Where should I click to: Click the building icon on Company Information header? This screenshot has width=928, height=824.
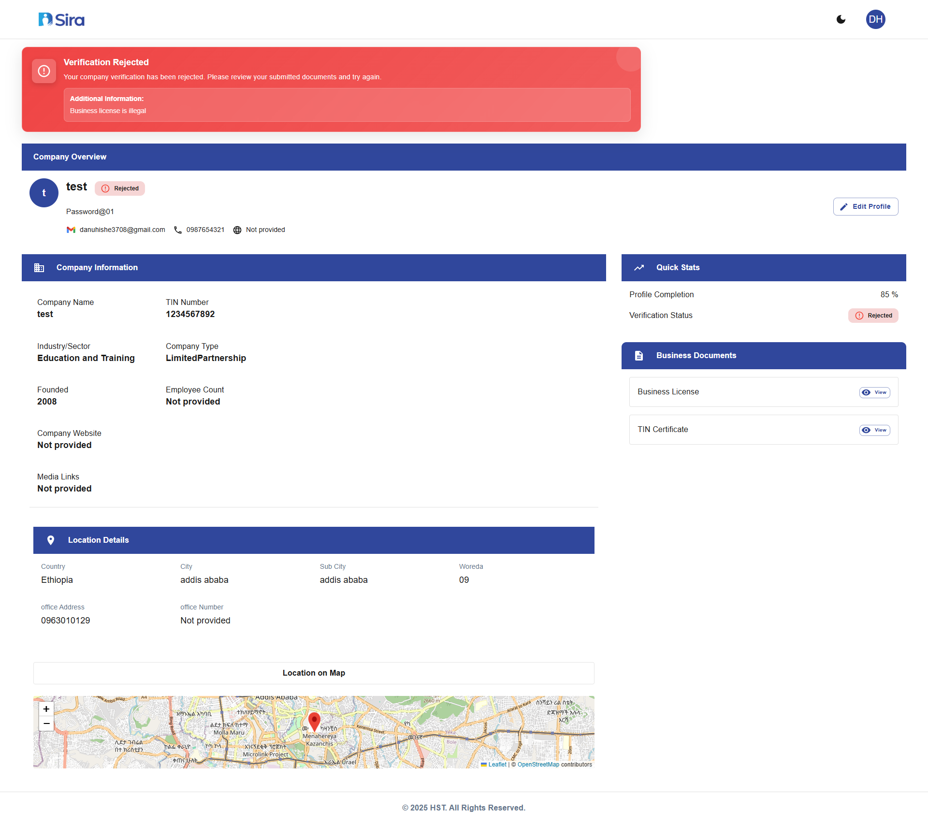pyautogui.click(x=39, y=267)
